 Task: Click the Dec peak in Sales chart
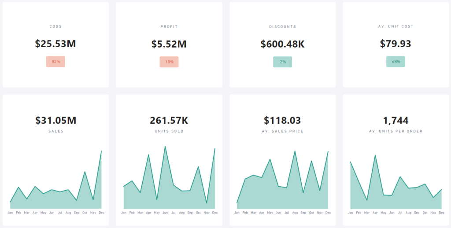pos(101,151)
